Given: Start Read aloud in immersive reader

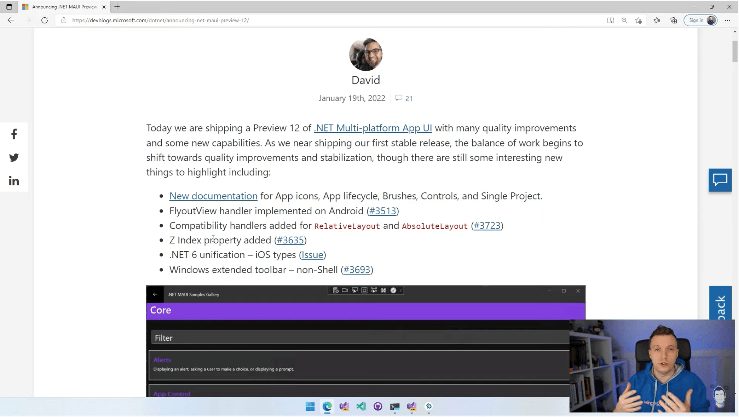Looking at the screenshot, I should coord(610,21).
